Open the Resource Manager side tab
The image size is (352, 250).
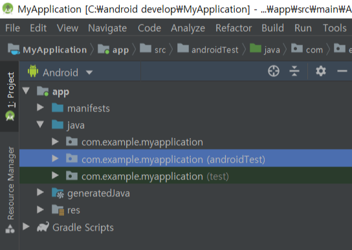10,190
